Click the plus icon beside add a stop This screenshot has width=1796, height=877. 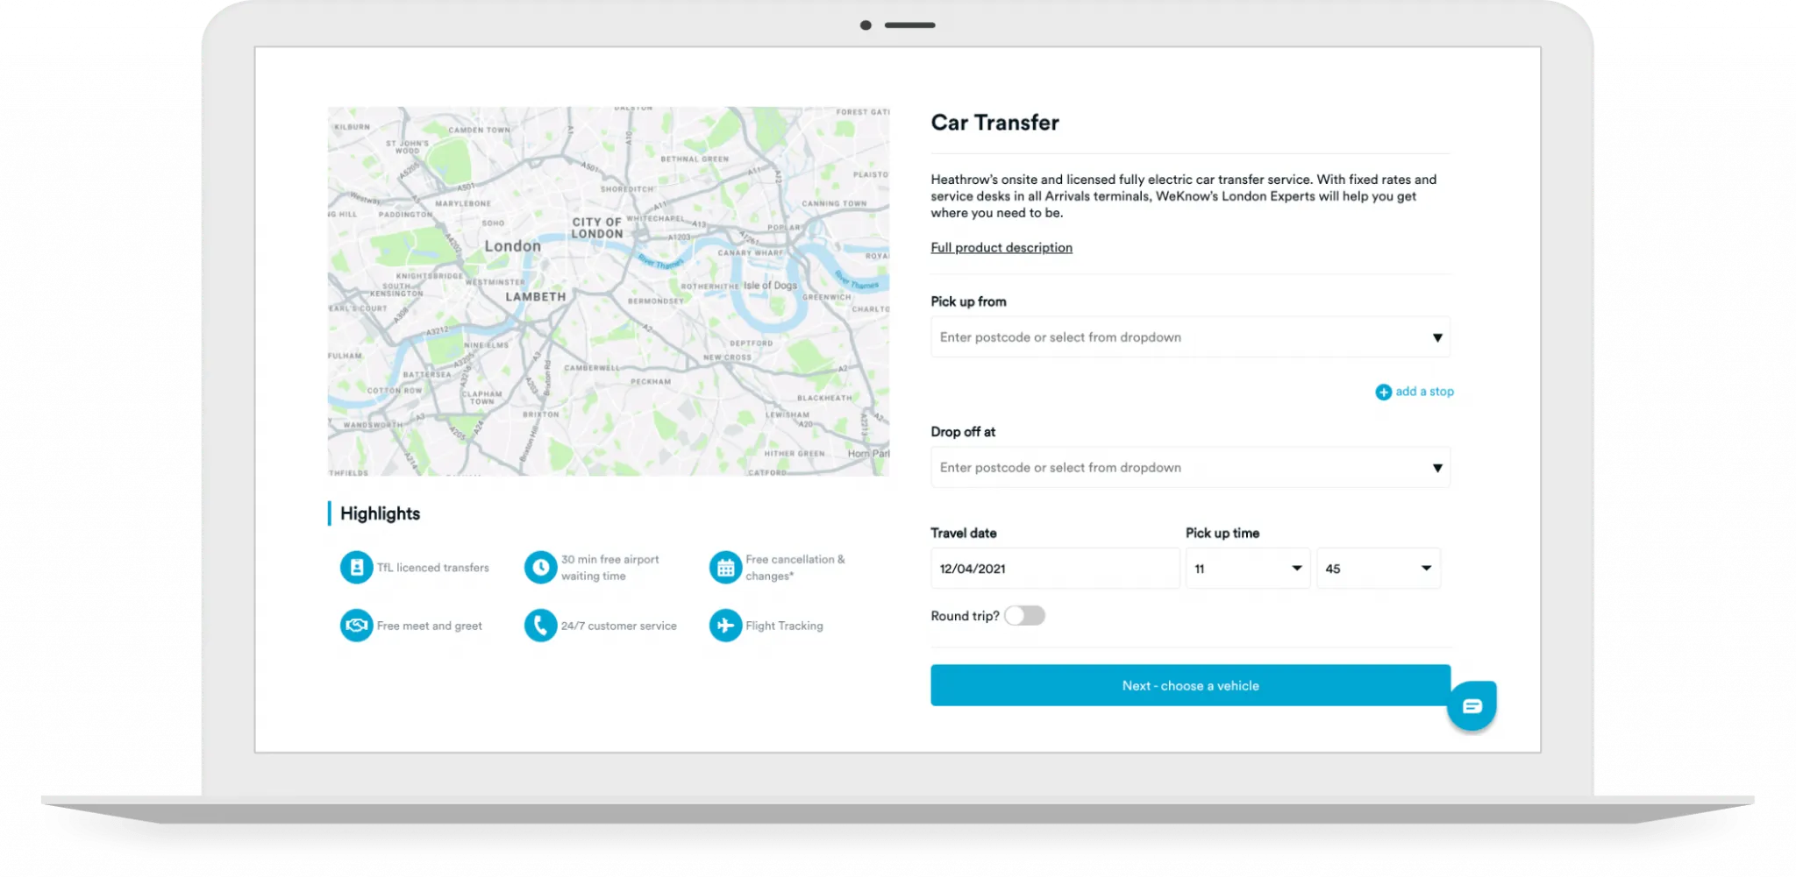click(x=1383, y=392)
